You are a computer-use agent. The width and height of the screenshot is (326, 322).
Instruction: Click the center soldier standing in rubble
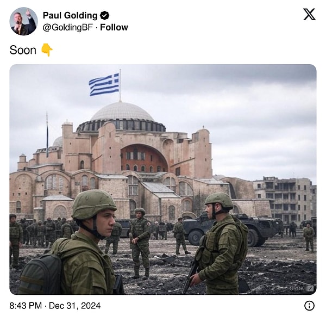point(140,243)
